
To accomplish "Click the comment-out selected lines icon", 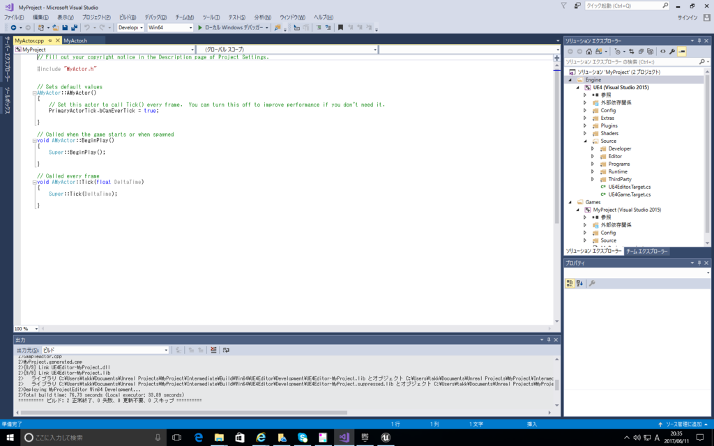I will point(318,28).
